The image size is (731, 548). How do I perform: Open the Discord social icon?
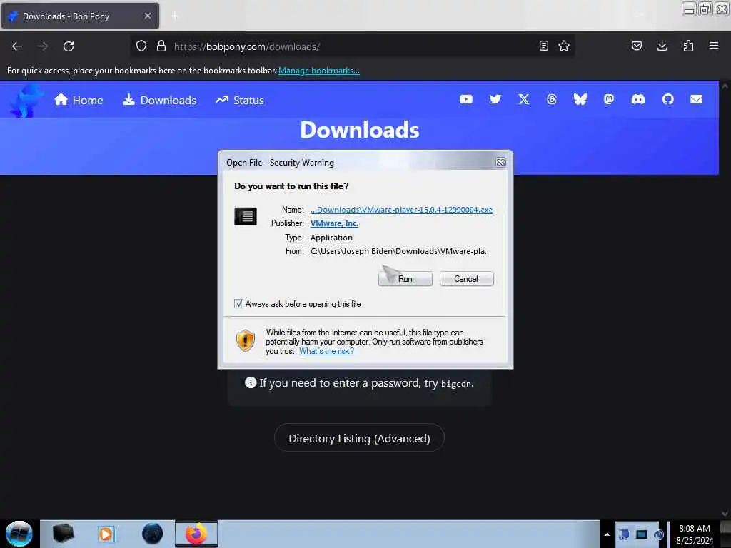click(638, 100)
